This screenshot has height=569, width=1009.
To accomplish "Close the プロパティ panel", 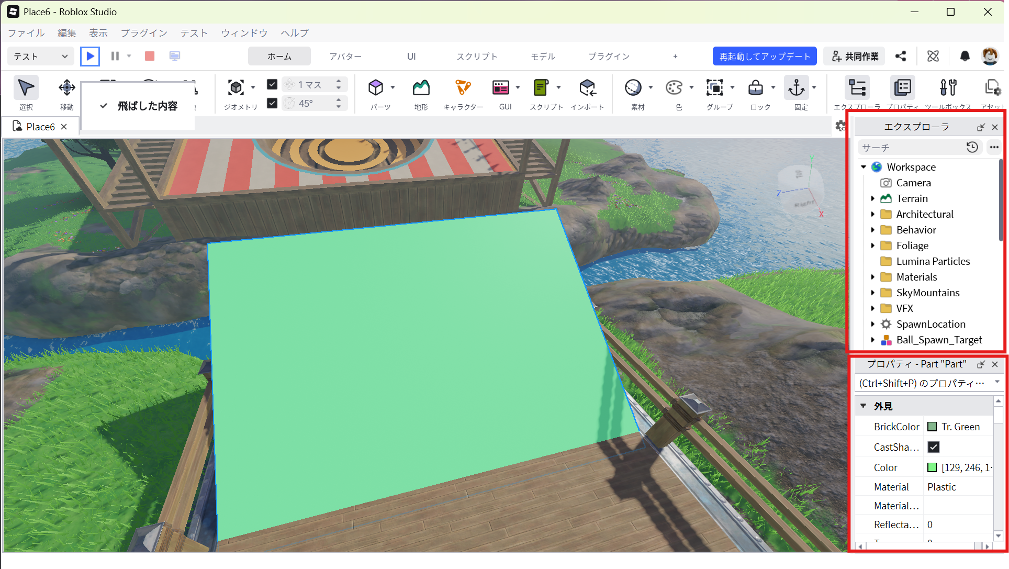I will pyautogui.click(x=995, y=364).
